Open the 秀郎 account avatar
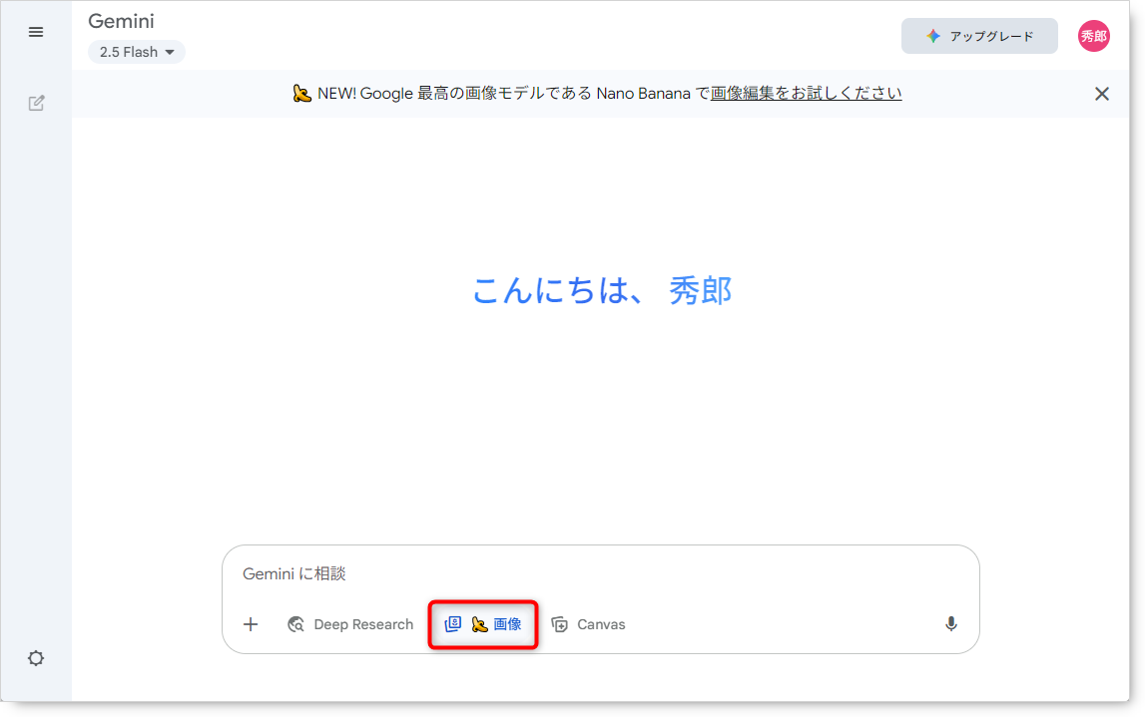Image resolution: width=1145 pixels, height=717 pixels. (1094, 36)
